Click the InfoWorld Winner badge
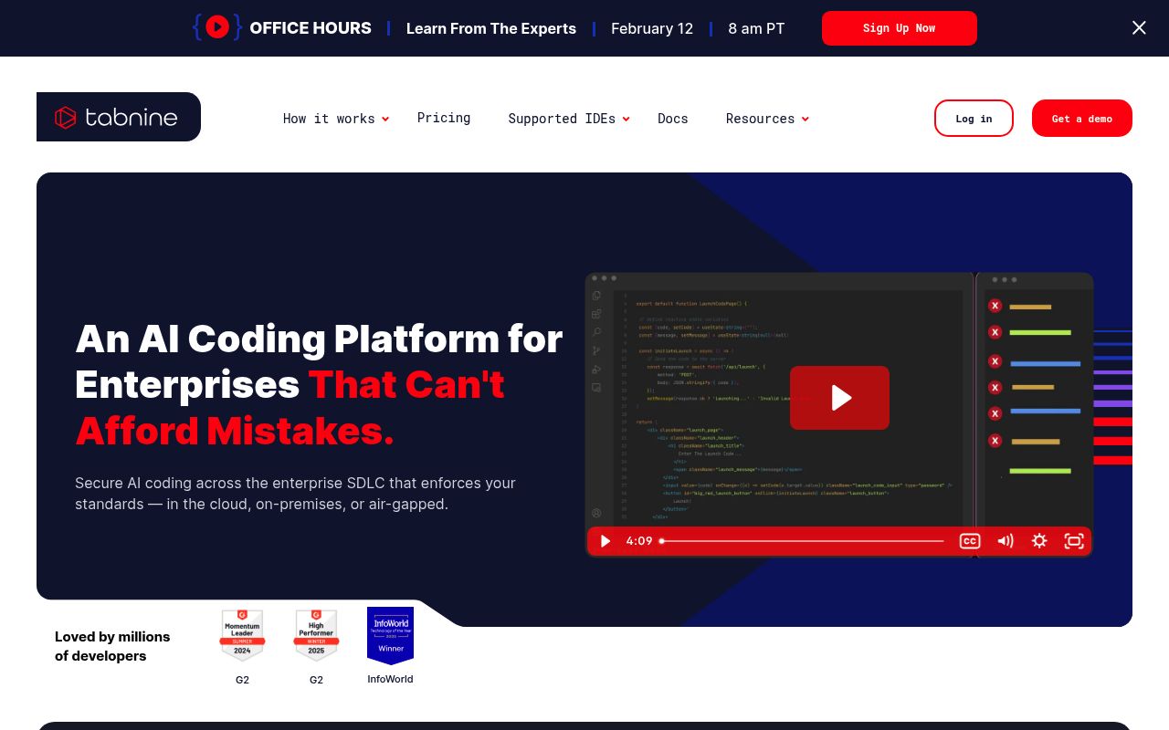The image size is (1169, 730). (390, 635)
